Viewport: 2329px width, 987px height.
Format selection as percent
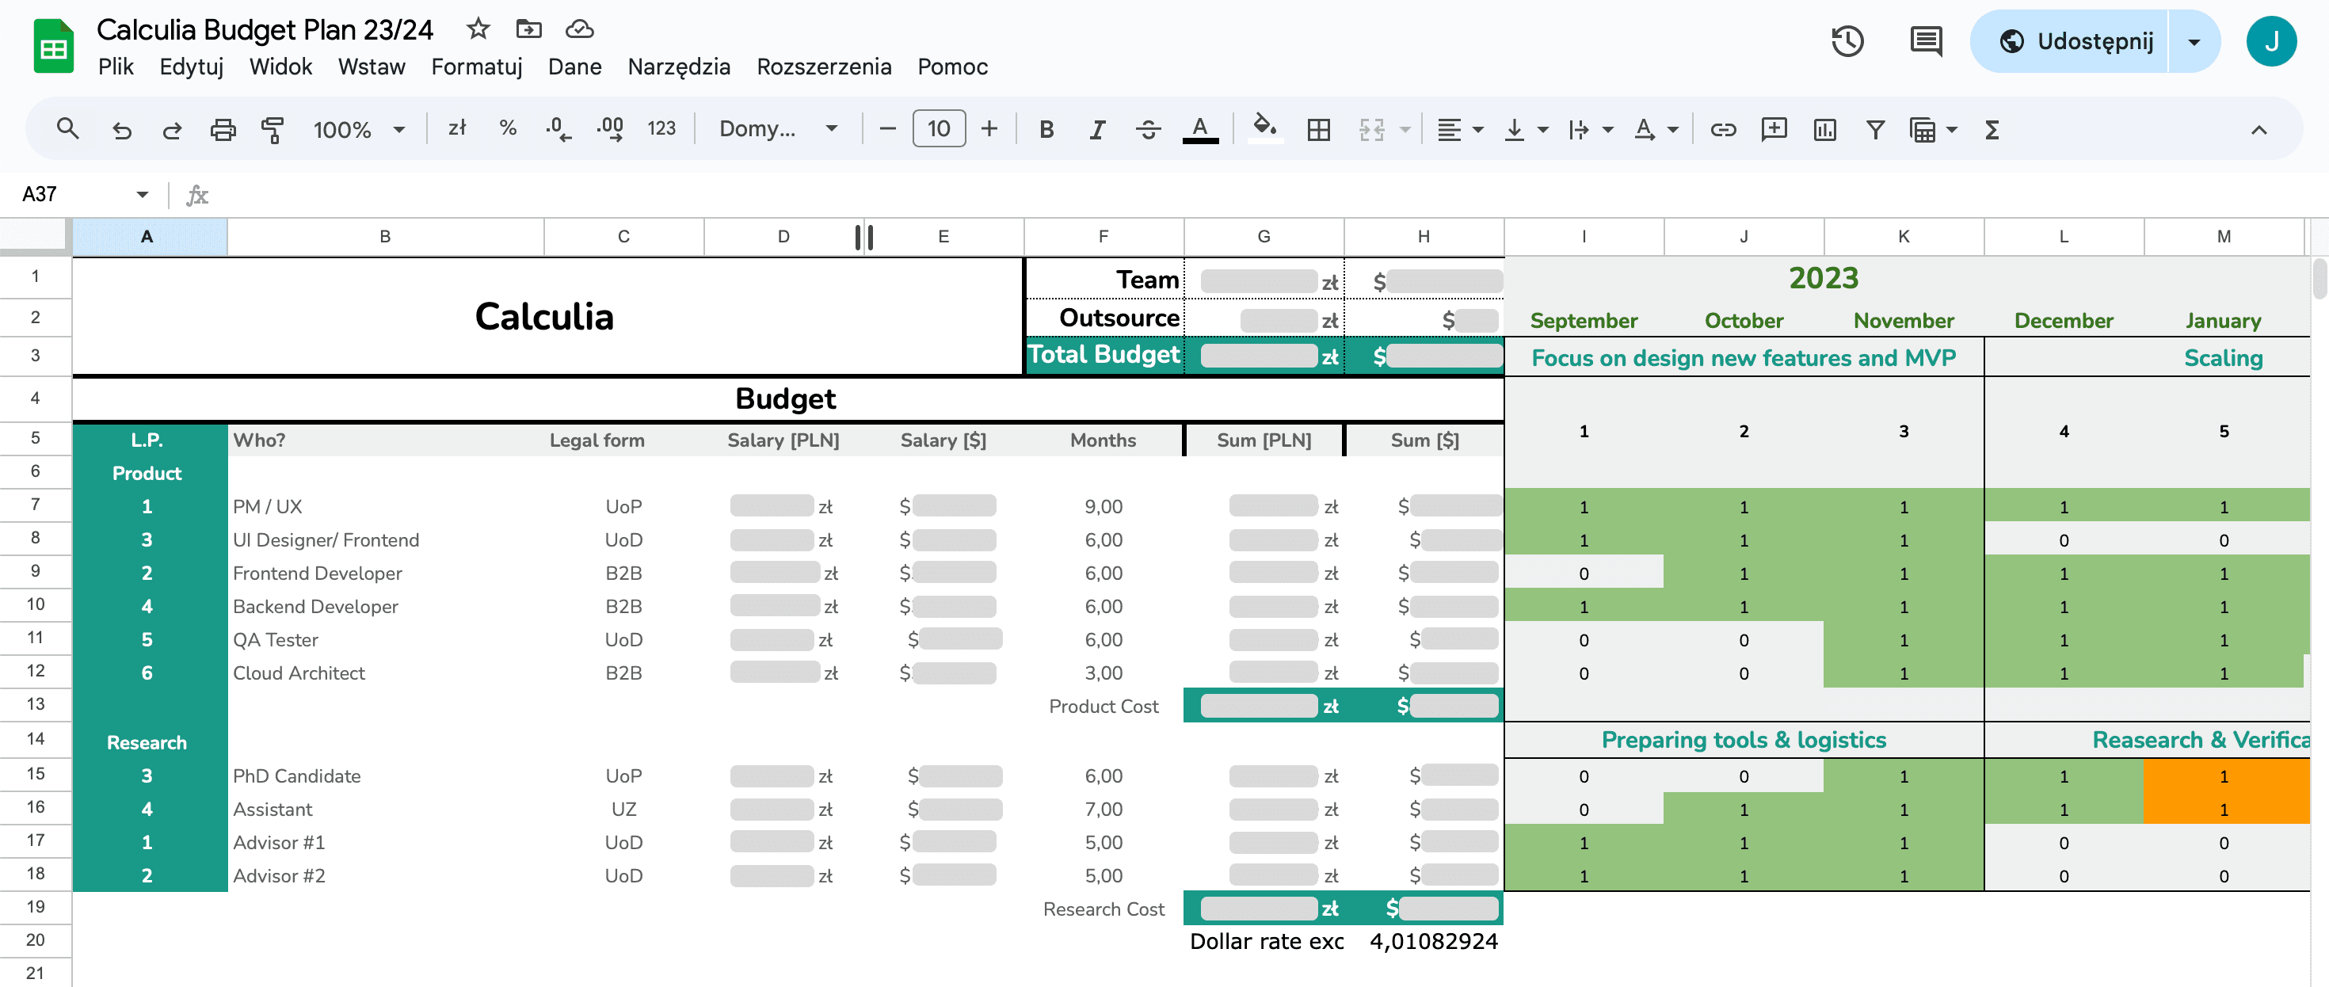tap(508, 128)
